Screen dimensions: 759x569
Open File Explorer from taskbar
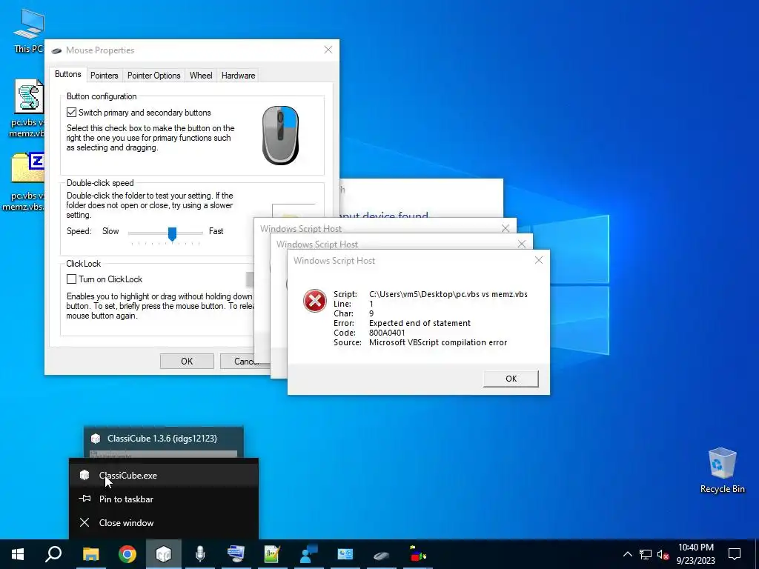[90, 554]
